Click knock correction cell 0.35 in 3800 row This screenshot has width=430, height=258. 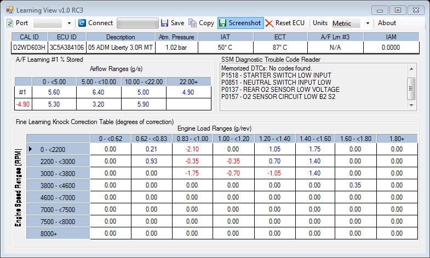click(x=356, y=185)
